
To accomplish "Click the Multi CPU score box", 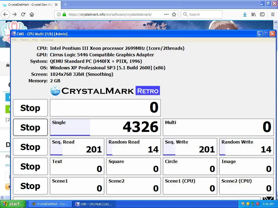I will point(218,127).
